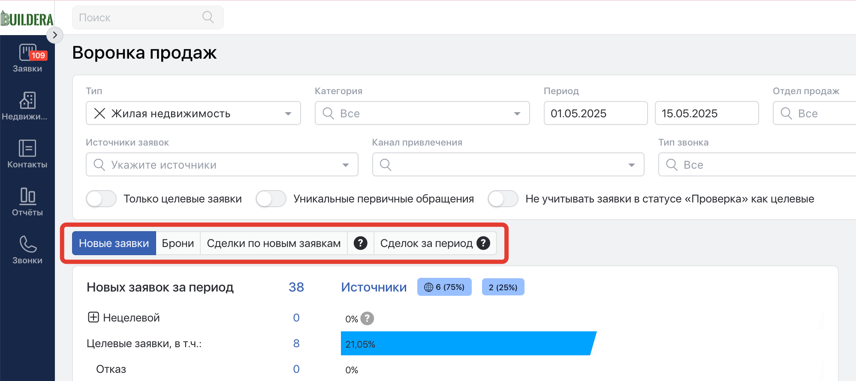Enable Только целевые заявки toggle
Screen dimensions: 856x381
pyautogui.click(x=101, y=199)
